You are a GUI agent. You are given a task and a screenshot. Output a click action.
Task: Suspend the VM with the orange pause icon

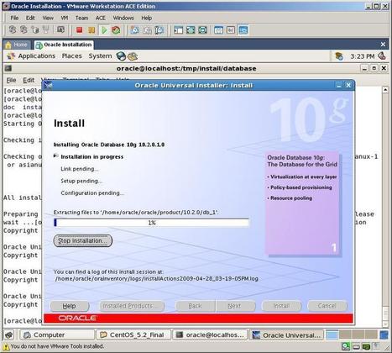(91, 29)
